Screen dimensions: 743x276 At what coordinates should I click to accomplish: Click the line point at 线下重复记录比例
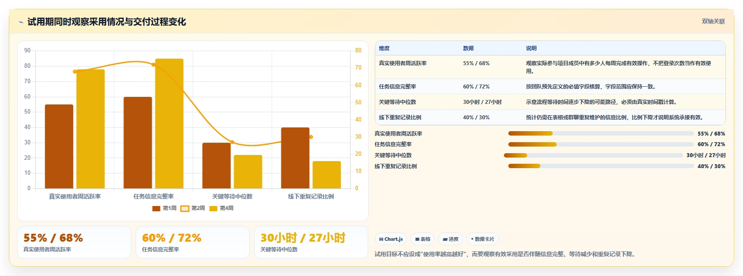pos(311,137)
